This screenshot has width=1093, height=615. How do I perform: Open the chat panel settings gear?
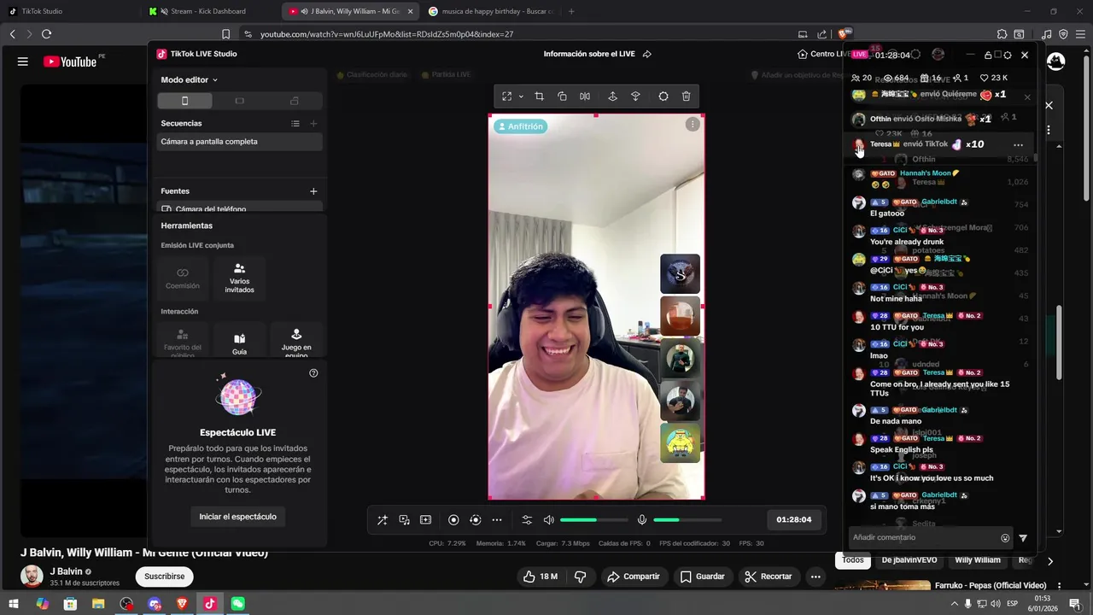click(x=1008, y=55)
